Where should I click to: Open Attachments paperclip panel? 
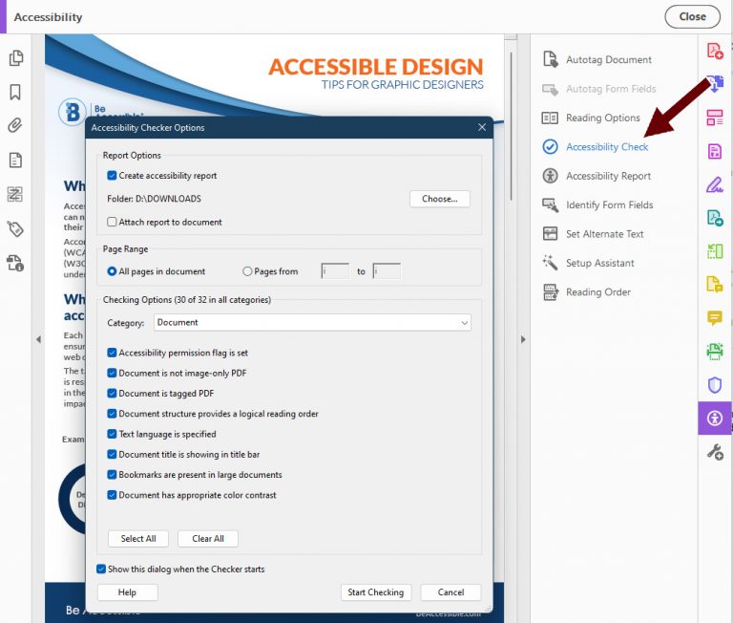pyautogui.click(x=15, y=125)
